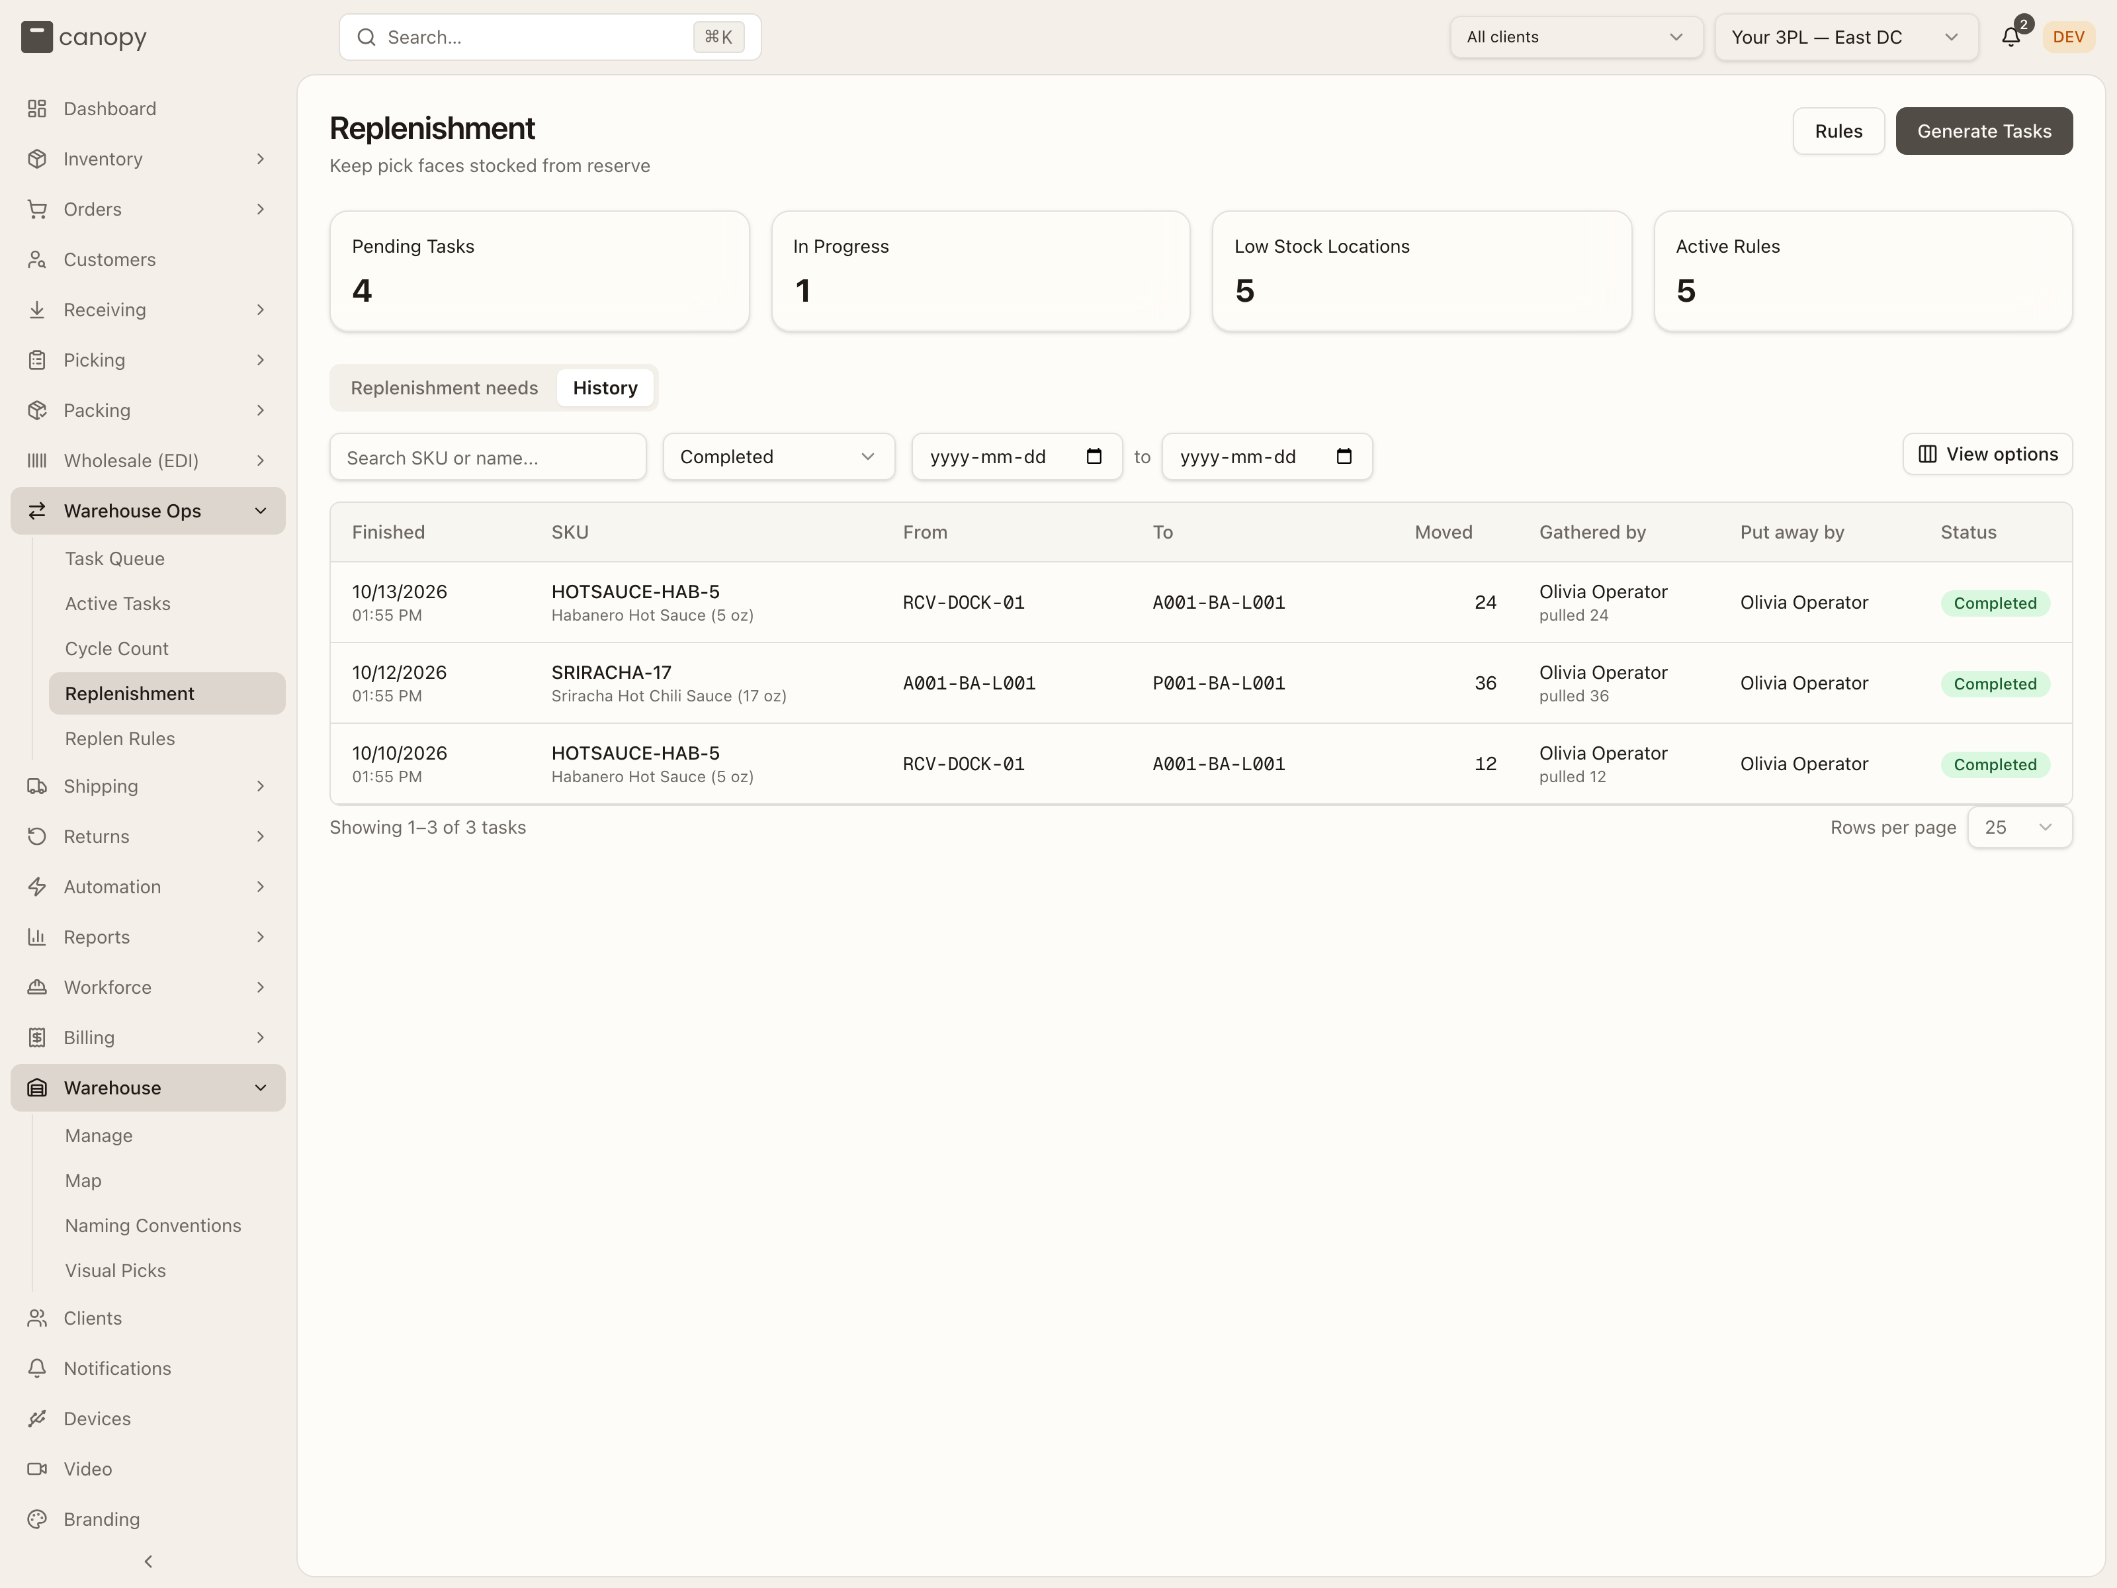
Task: Collapse the sidebar with the arrow
Action: click(148, 1561)
